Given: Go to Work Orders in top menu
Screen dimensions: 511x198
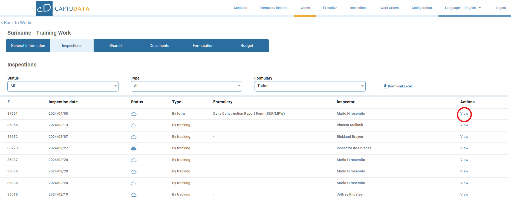Looking at the screenshot, I should coord(389,8).
